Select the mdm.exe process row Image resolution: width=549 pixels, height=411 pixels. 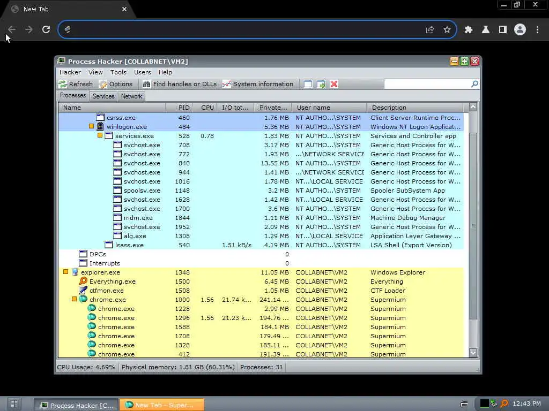(261, 218)
